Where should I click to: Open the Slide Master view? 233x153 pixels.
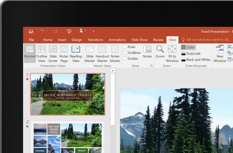[x=89, y=54]
